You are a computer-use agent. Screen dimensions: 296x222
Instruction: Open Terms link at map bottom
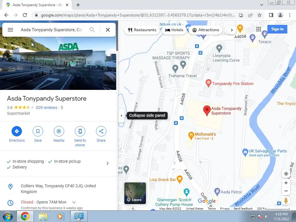[212, 209]
